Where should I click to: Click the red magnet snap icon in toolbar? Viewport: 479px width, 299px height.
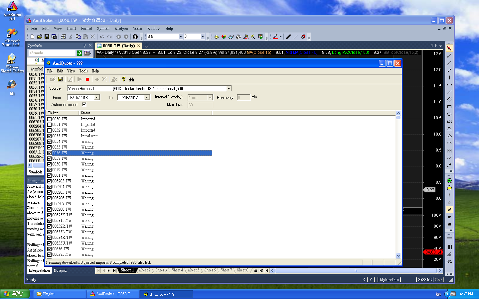coord(303,37)
